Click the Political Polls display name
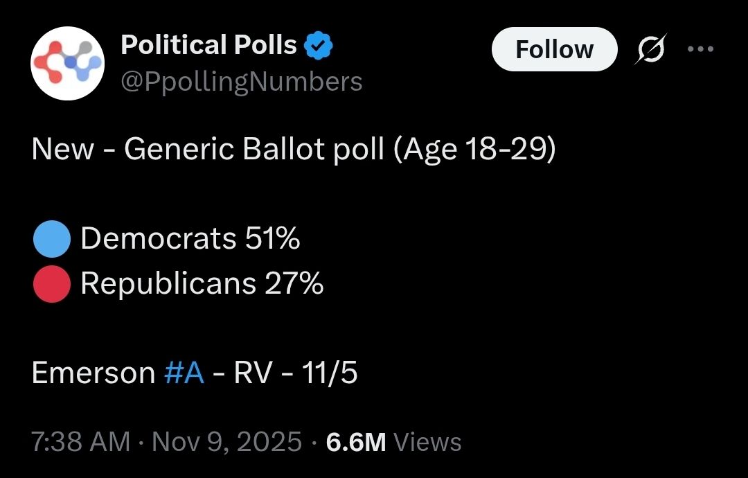This screenshot has height=478, width=748. coord(208,46)
